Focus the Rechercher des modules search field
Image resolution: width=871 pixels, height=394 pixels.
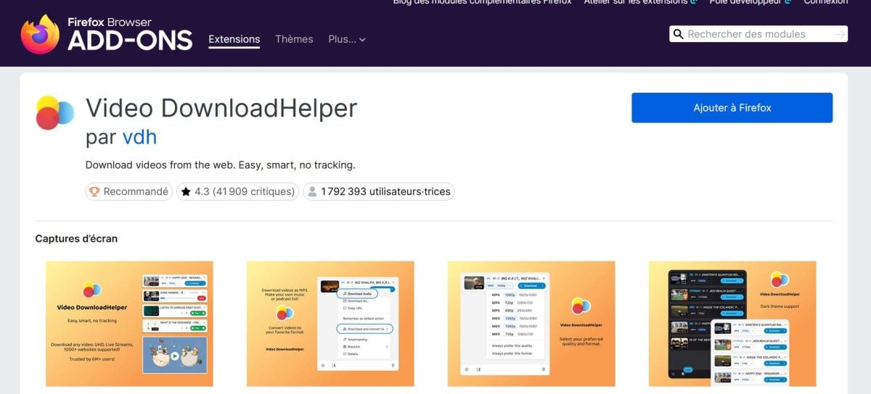[758, 34]
